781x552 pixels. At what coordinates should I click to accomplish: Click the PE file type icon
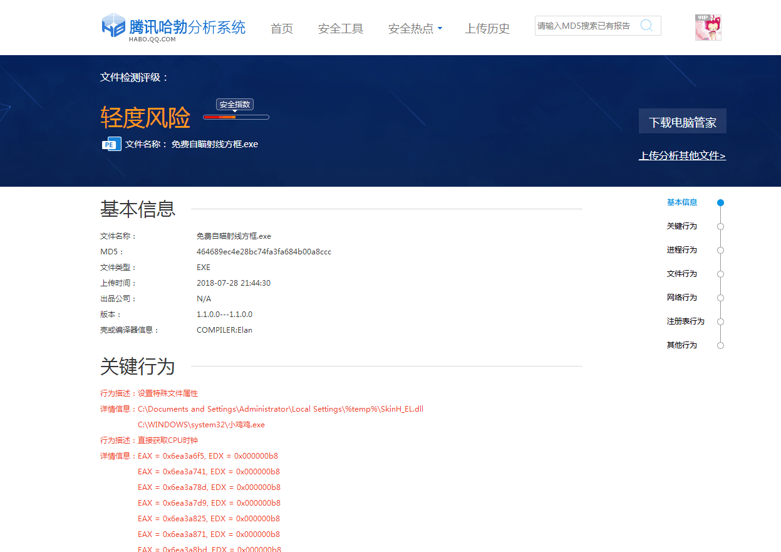coord(111,144)
